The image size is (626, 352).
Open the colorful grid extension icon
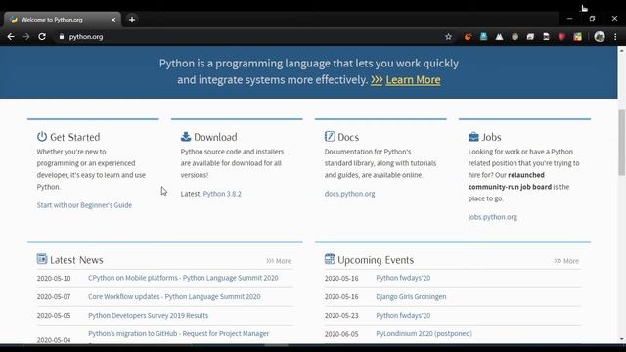(578, 37)
